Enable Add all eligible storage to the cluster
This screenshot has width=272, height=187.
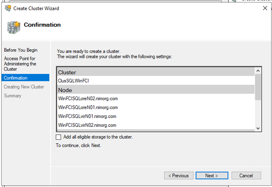pos(59,137)
